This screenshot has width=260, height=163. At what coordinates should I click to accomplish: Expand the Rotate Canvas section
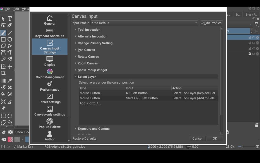[88, 57]
